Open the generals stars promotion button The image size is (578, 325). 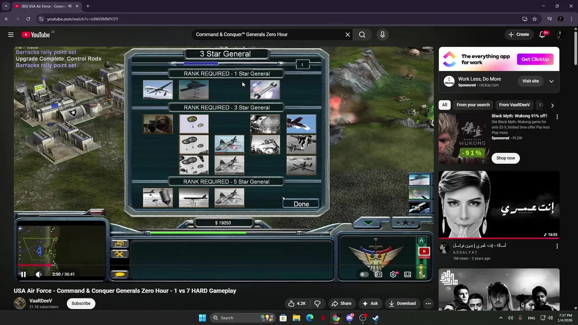pyautogui.click(x=406, y=223)
